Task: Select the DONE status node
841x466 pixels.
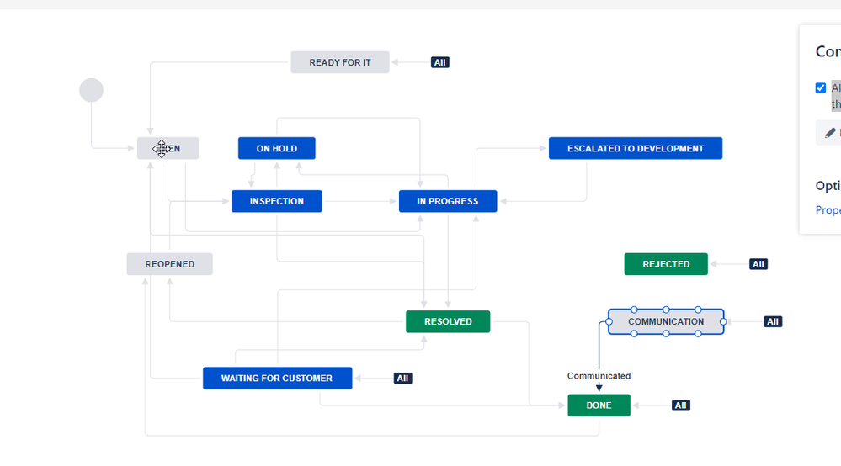Action: click(599, 405)
